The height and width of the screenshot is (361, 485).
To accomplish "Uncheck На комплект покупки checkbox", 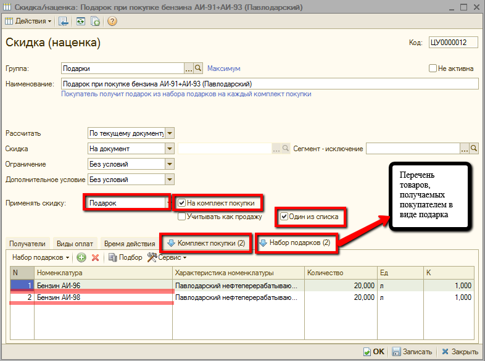I will pyautogui.click(x=182, y=202).
